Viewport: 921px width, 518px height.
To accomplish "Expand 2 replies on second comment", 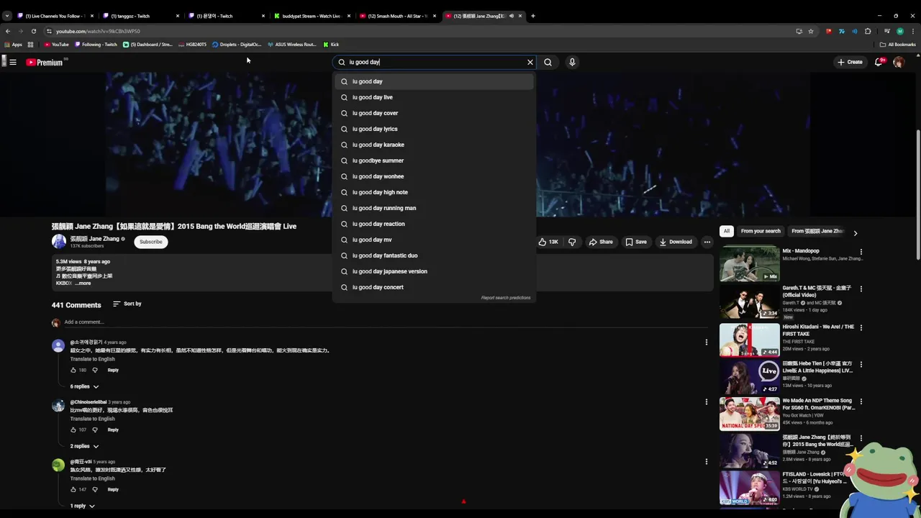I will tap(84, 446).
